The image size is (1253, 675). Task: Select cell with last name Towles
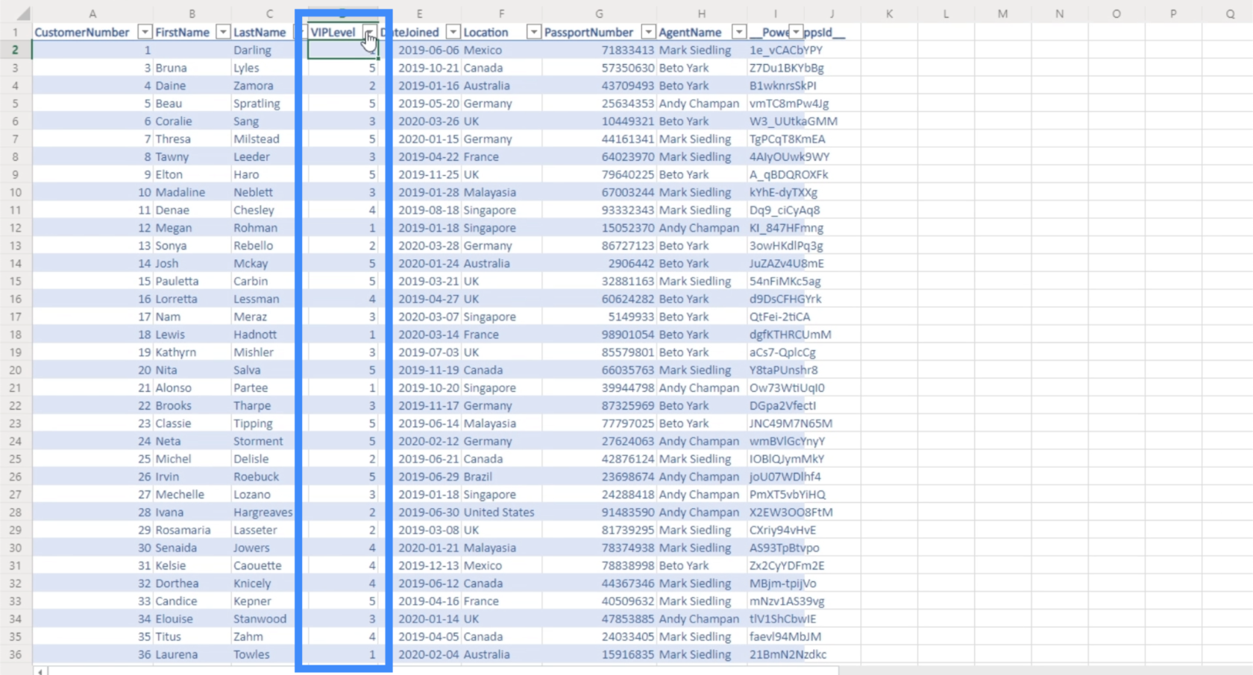pyautogui.click(x=268, y=654)
